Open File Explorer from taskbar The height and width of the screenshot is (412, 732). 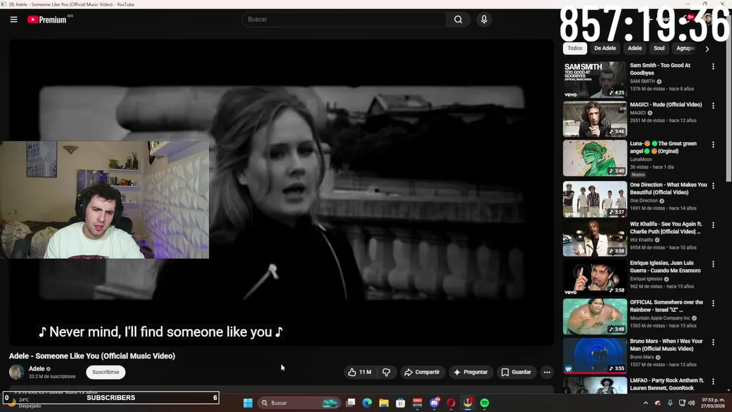click(384, 403)
